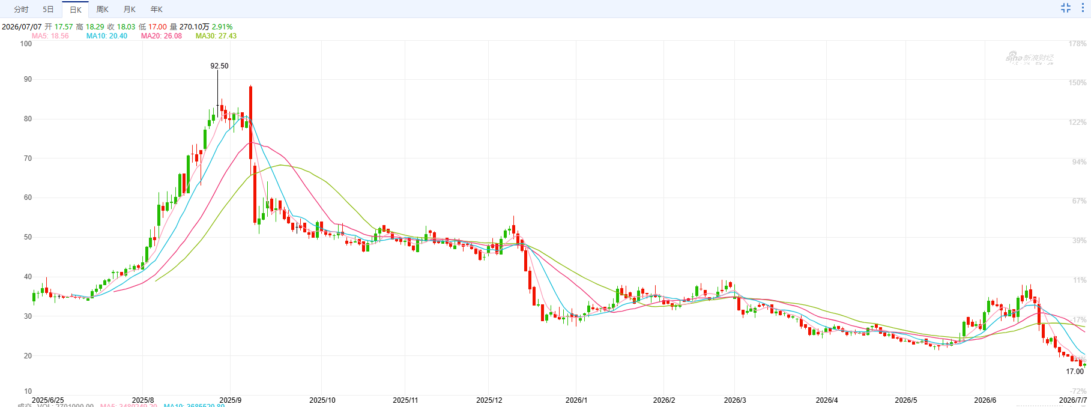Click the MA10 indicator label
Screen dimensions: 1091x407
(x=107, y=36)
